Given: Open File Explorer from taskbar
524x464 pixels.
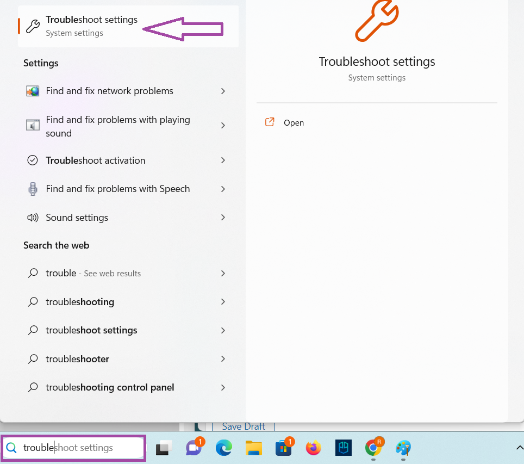Looking at the screenshot, I should 254,448.
